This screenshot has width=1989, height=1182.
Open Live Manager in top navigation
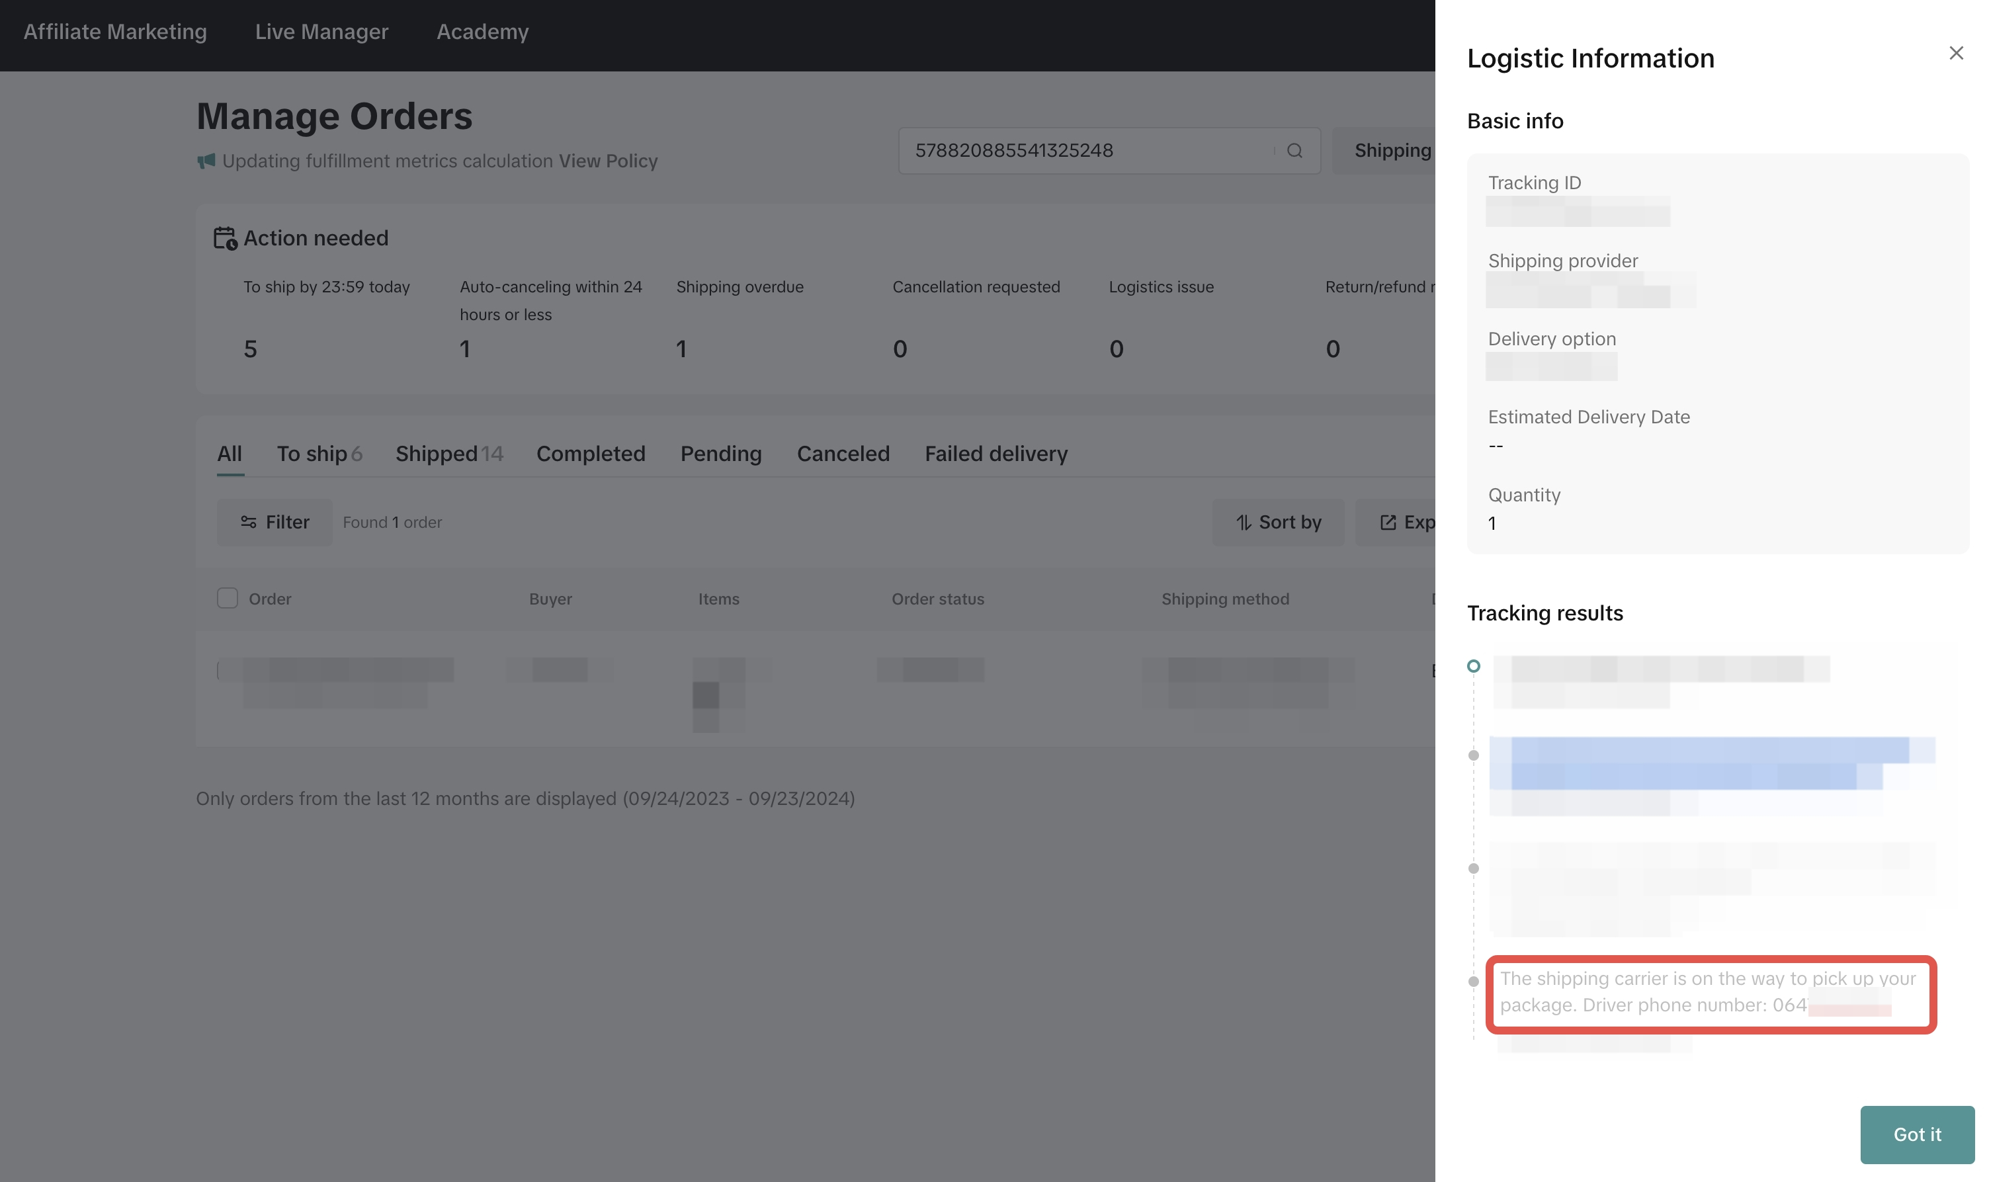tap(321, 32)
